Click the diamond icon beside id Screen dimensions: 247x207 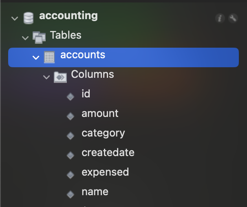point(71,96)
